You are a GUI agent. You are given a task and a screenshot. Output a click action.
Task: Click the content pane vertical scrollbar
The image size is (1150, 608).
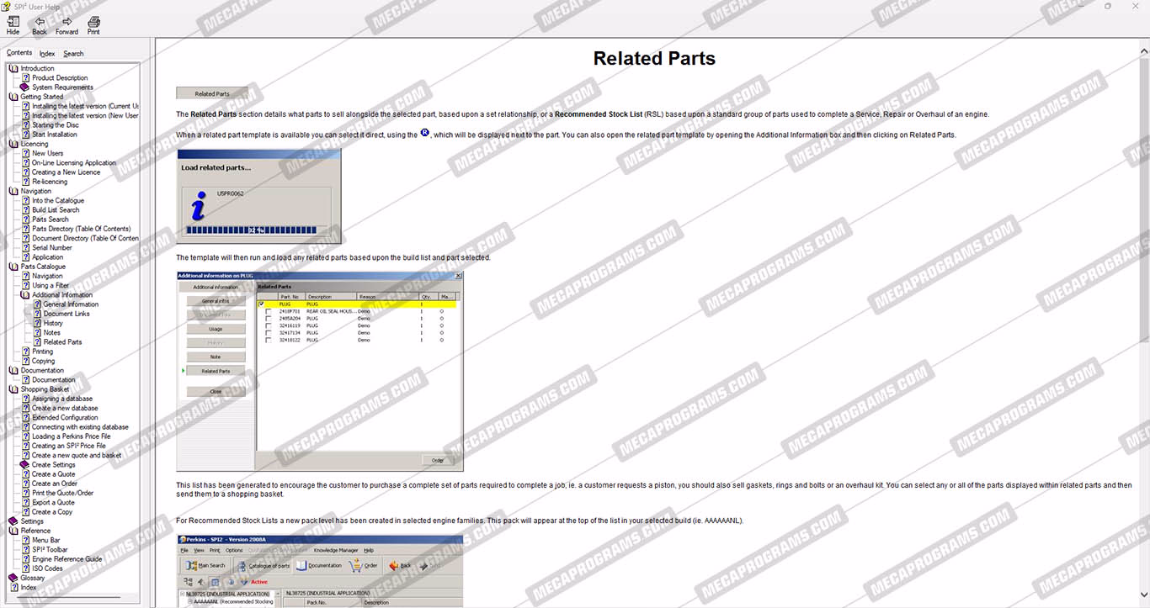(1142, 252)
